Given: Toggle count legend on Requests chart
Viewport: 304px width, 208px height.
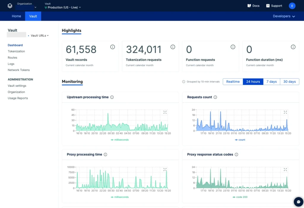Looking at the screenshot, I should [240, 140].
